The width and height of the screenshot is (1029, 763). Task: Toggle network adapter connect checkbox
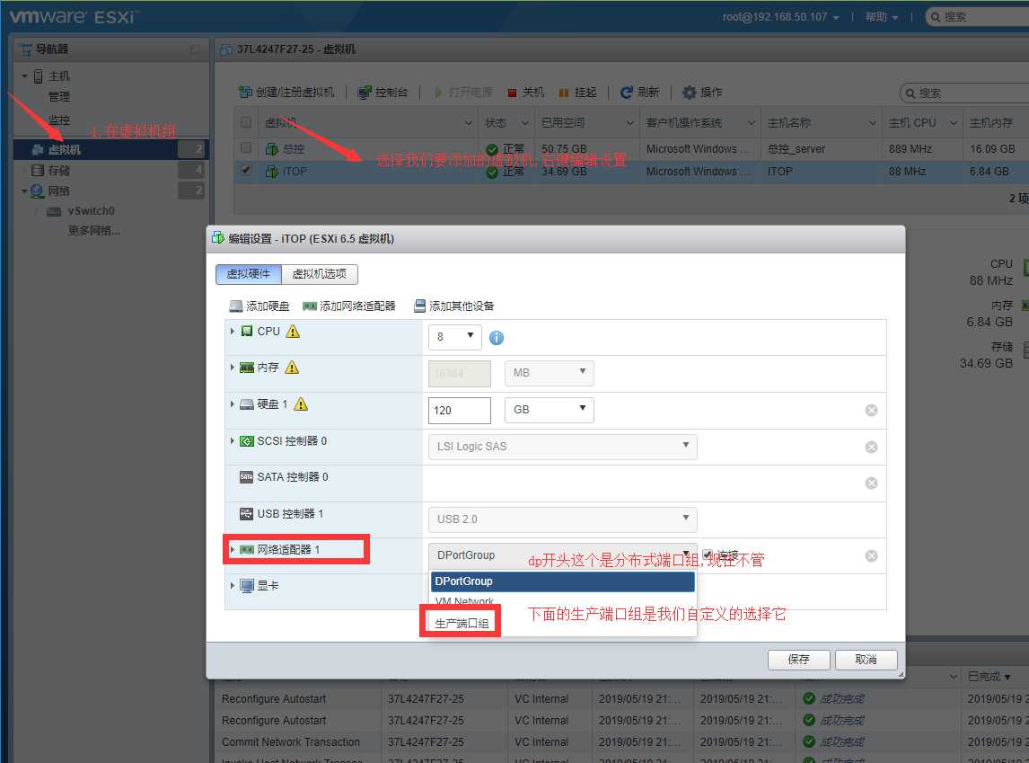pos(708,555)
